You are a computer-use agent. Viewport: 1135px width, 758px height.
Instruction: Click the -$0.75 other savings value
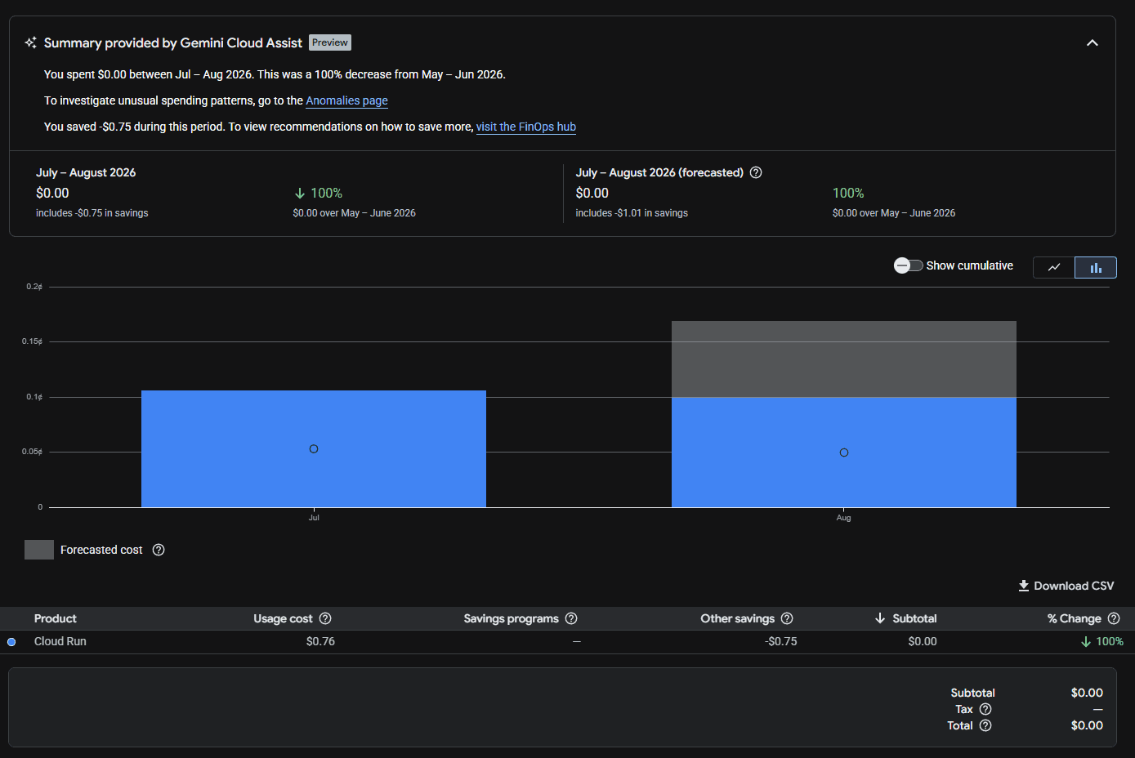point(780,641)
